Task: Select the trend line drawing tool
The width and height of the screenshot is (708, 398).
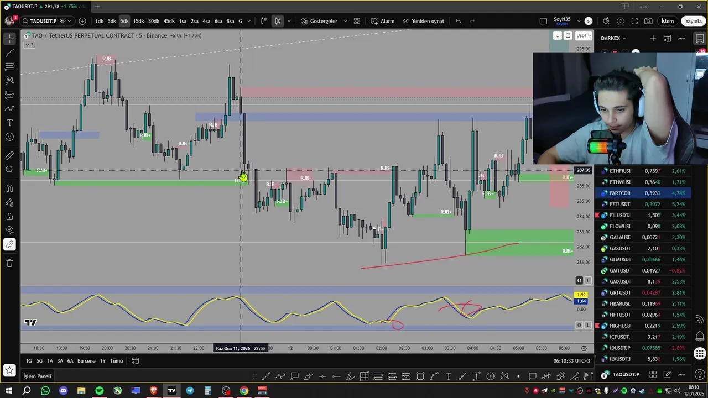Action: tap(9, 53)
